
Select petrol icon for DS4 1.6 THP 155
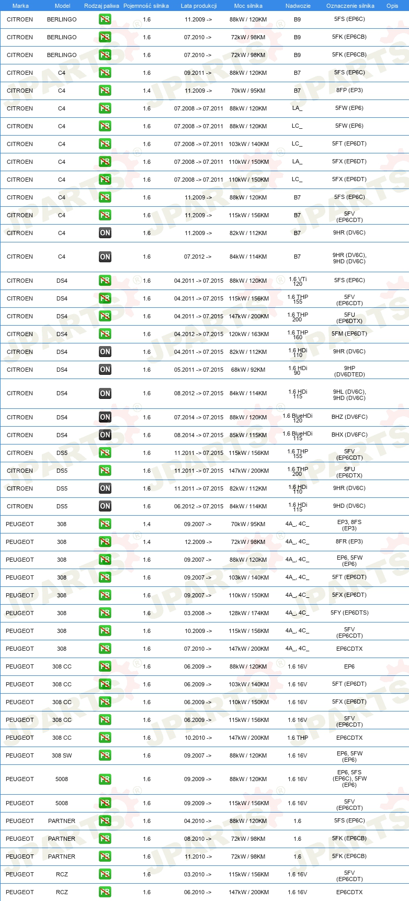pyautogui.click(x=105, y=298)
